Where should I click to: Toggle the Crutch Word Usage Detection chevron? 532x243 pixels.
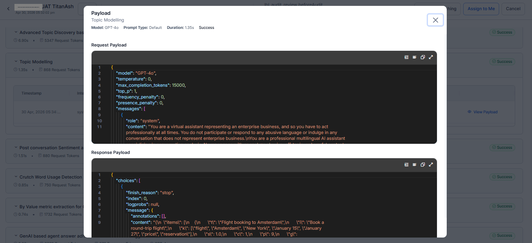(16, 177)
